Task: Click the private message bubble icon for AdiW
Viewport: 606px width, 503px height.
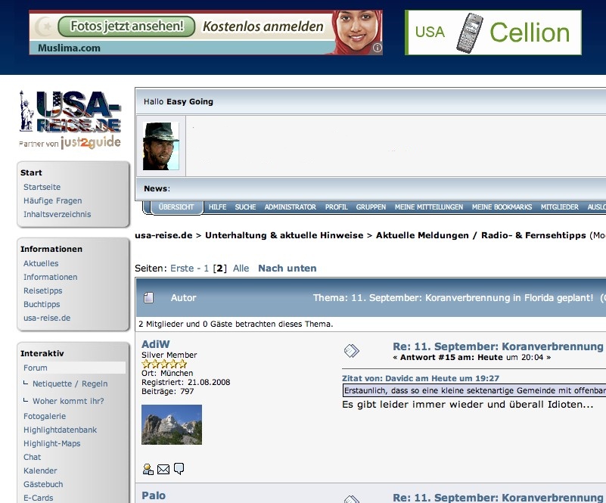Action: tap(179, 470)
